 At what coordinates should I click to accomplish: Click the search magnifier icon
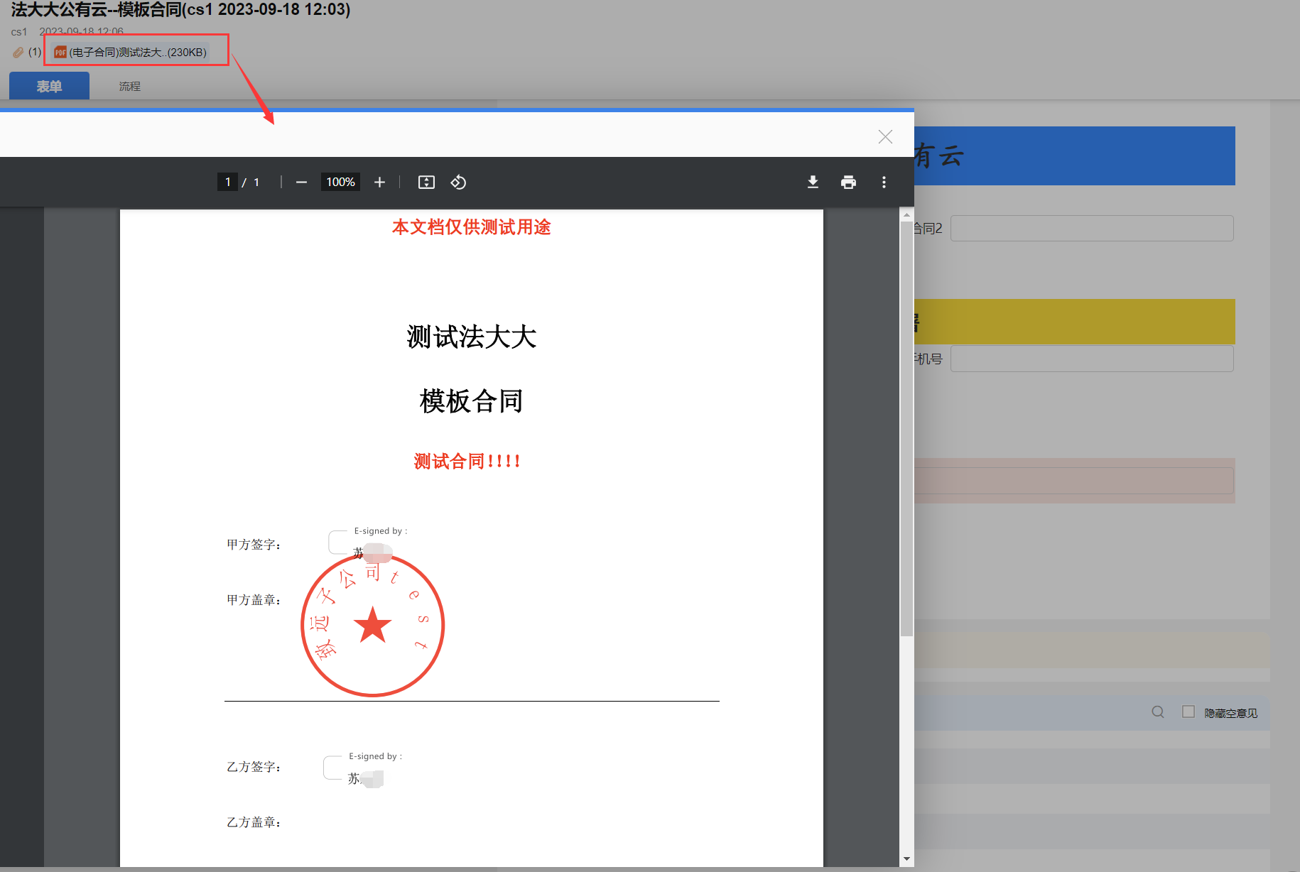pyautogui.click(x=1158, y=712)
